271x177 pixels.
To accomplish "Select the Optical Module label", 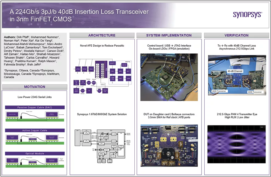I will [35, 153].
